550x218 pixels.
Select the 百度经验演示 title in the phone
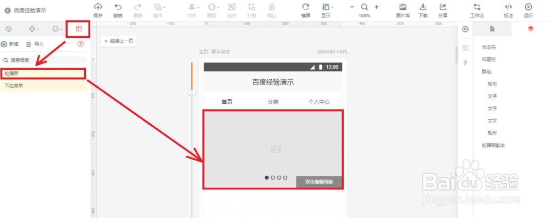tap(273, 82)
